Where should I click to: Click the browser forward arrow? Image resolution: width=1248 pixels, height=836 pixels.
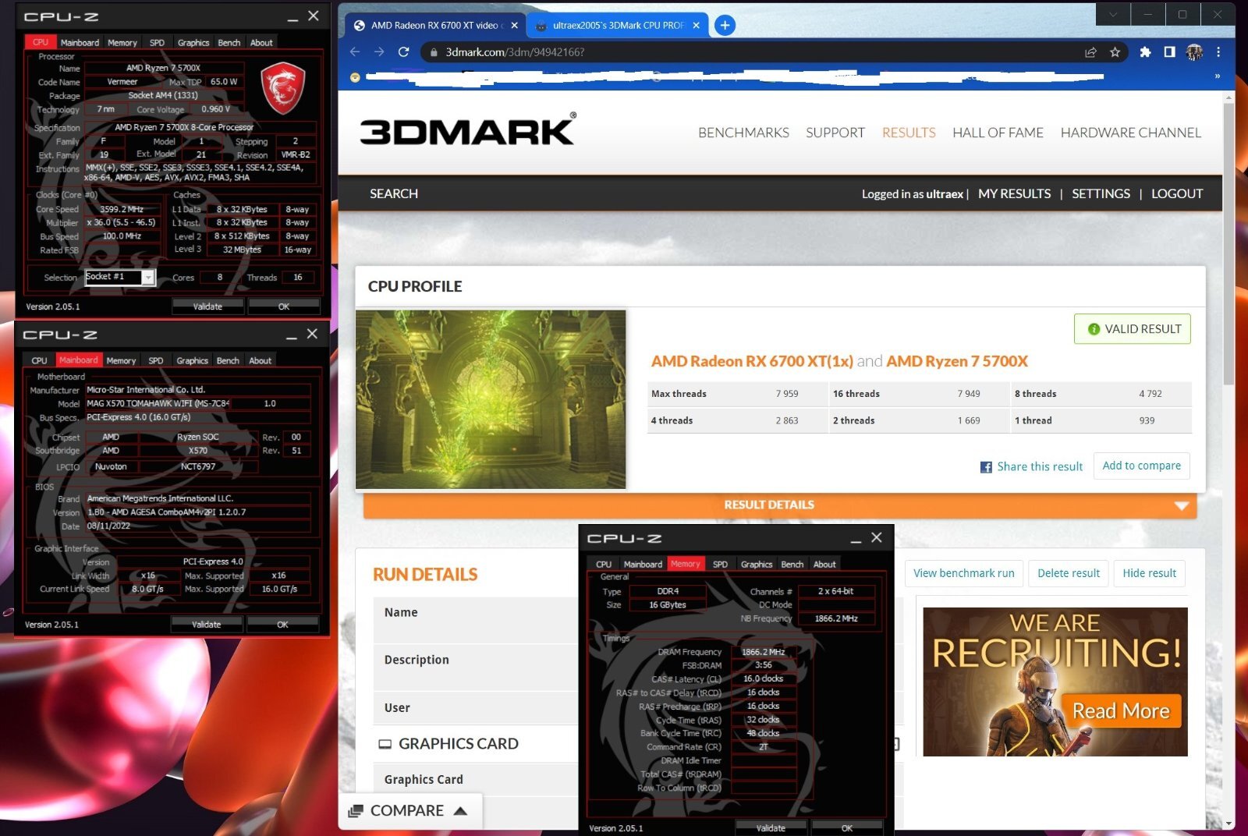tap(379, 51)
